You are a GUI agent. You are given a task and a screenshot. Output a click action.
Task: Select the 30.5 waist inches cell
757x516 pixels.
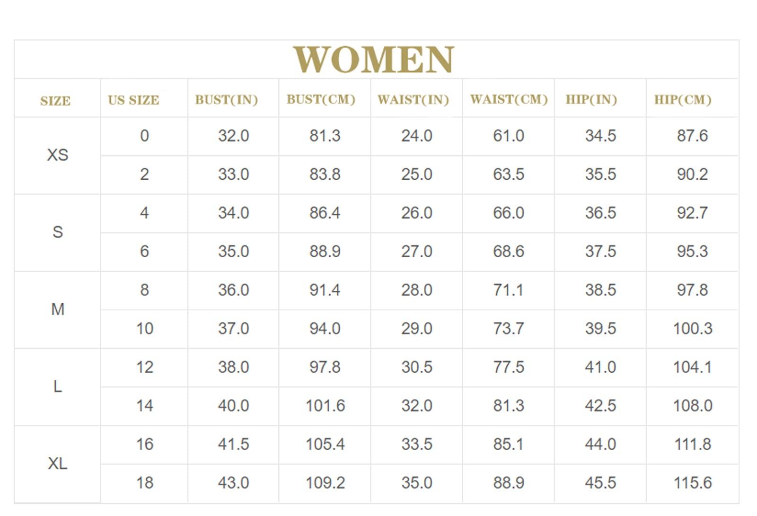[x=417, y=367]
